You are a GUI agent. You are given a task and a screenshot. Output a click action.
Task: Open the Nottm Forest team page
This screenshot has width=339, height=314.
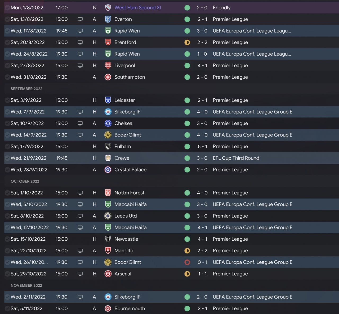pyautogui.click(x=129, y=193)
